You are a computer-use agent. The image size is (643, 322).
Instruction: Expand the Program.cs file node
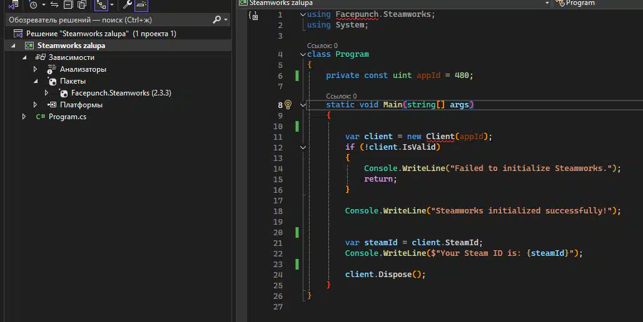click(x=24, y=117)
